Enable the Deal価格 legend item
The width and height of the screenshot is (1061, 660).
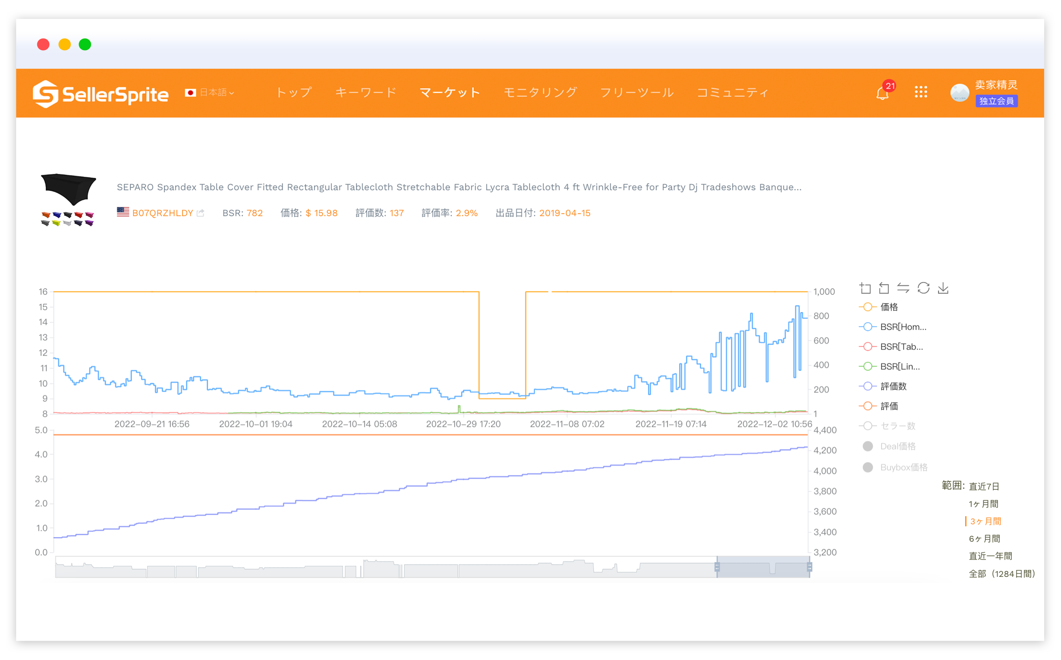point(889,446)
